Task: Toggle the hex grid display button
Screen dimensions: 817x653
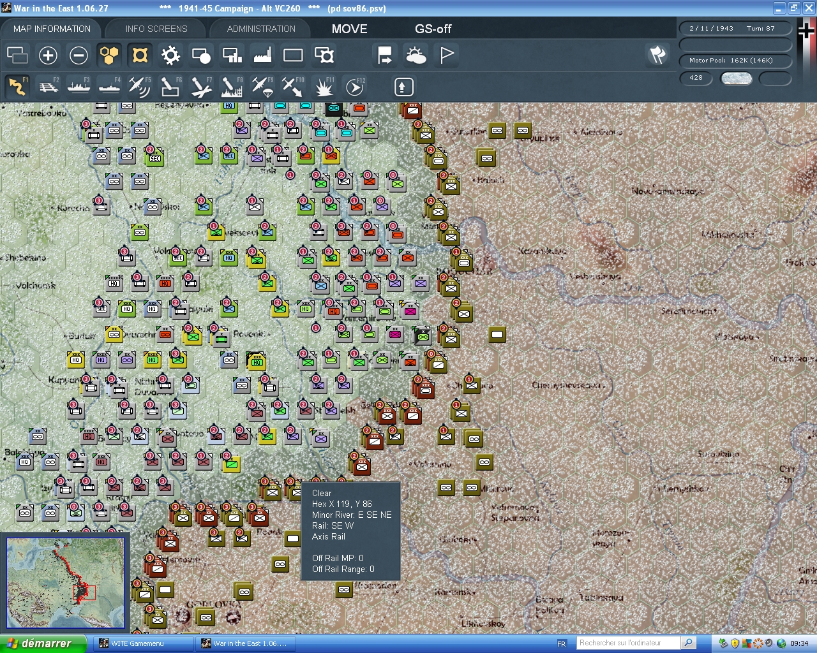Action: point(109,55)
